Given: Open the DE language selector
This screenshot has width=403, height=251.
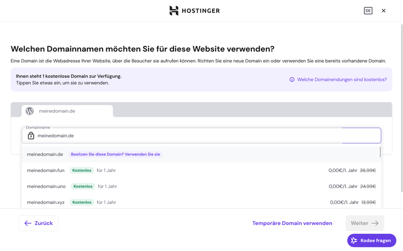Looking at the screenshot, I should 368,11.
